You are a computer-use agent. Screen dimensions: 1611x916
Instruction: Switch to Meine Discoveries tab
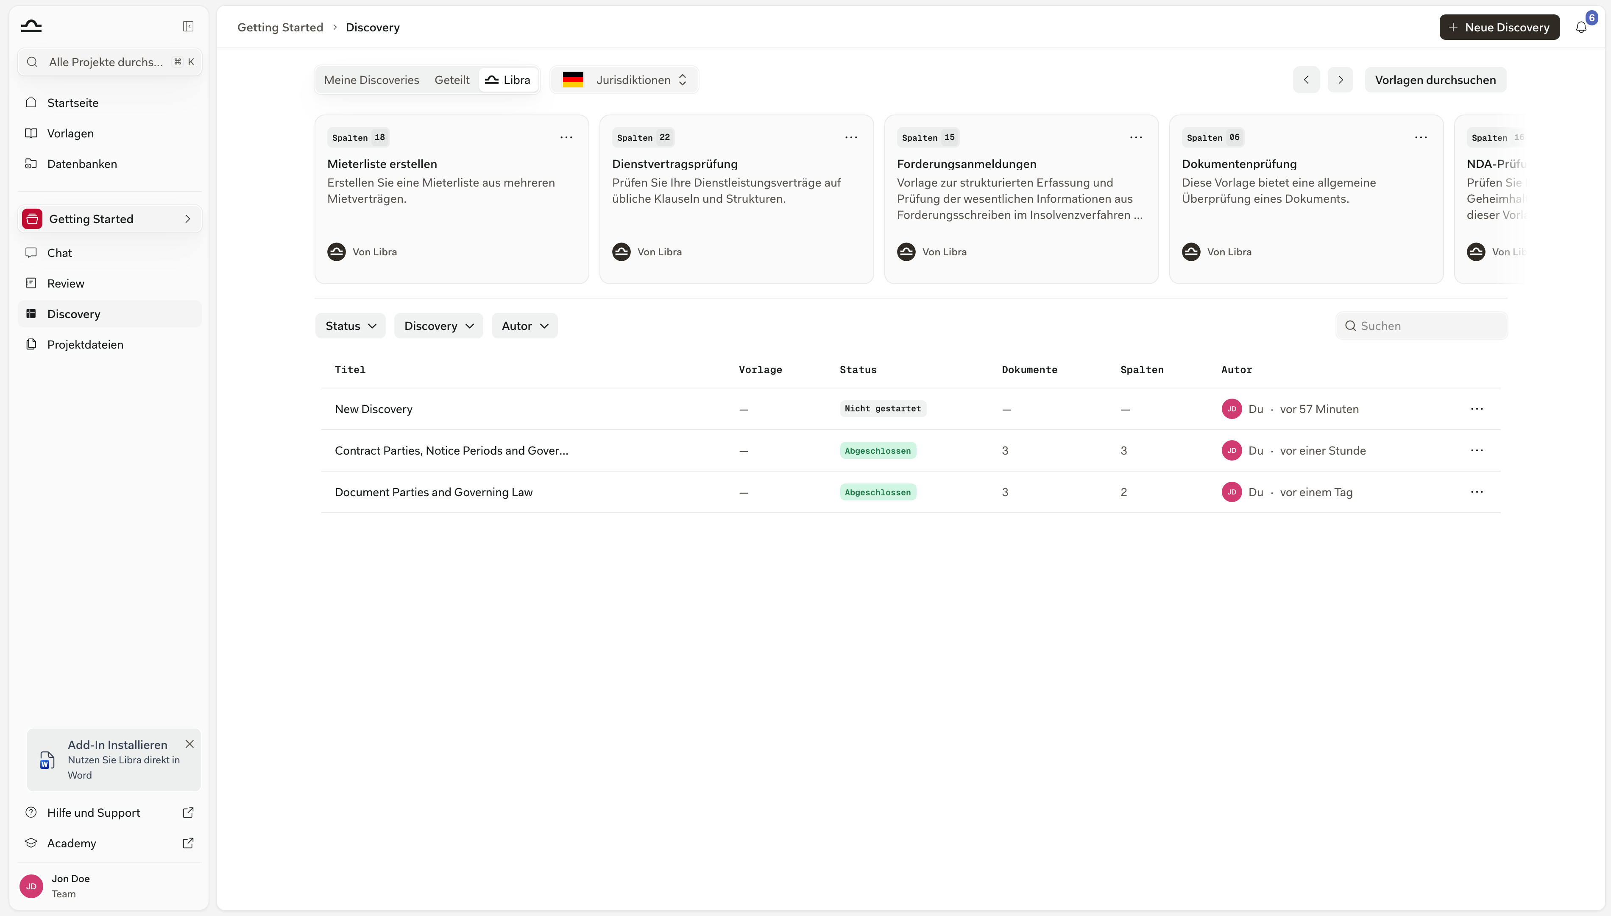tap(371, 80)
